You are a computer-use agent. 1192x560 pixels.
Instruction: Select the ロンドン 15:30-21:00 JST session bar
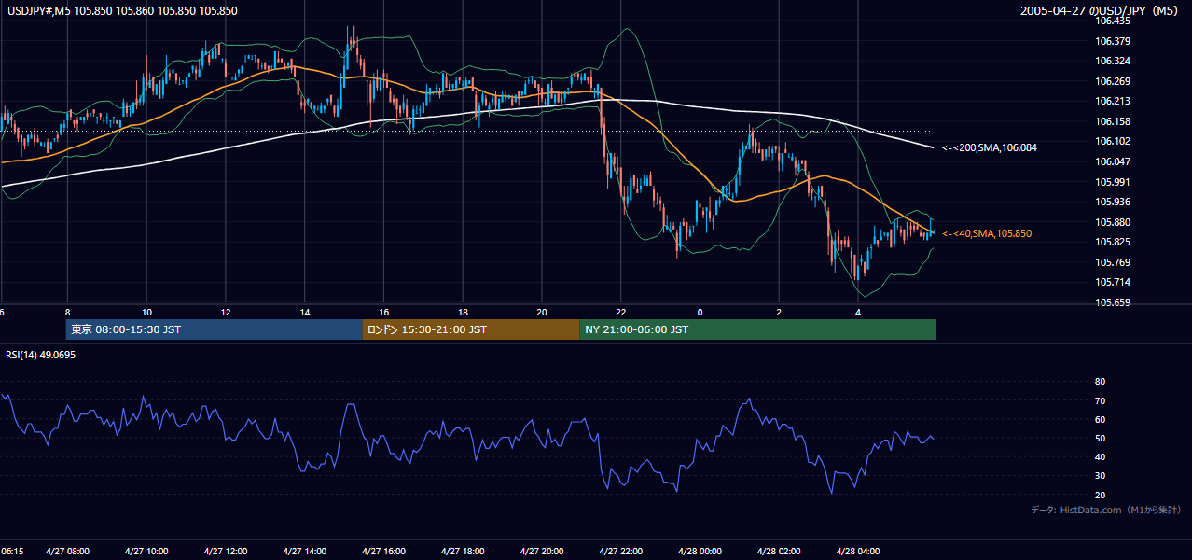click(471, 329)
